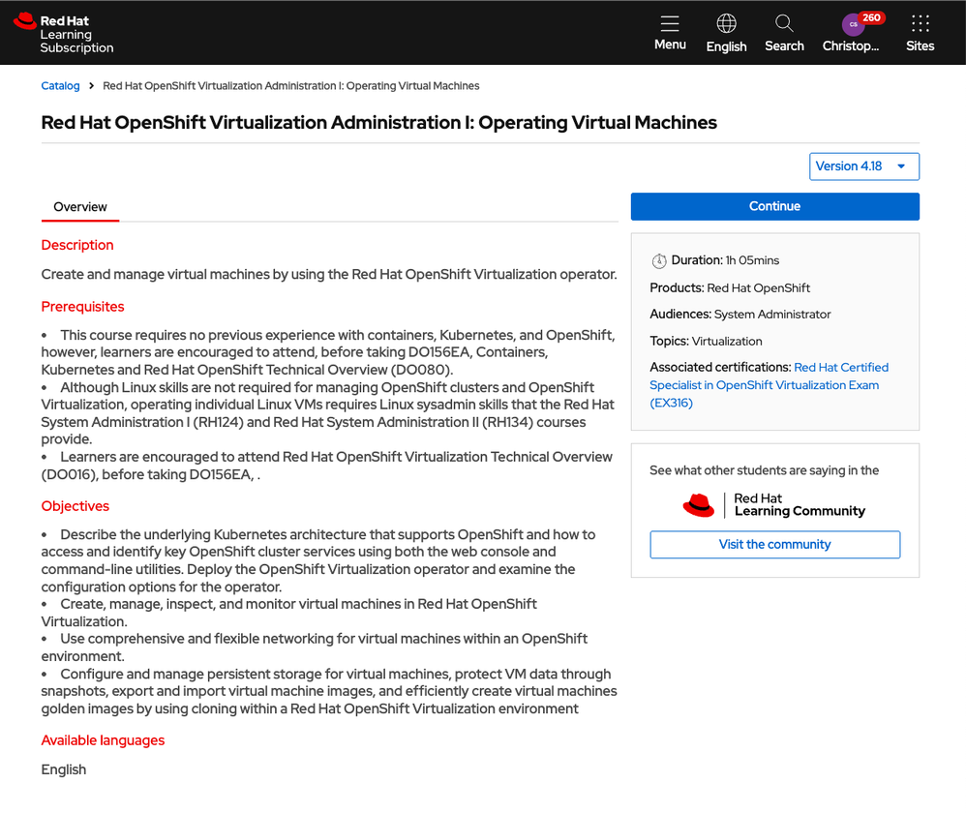Click the globe language icon
The width and height of the screenshot is (966, 813).
pyautogui.click(x=726, y=23)
